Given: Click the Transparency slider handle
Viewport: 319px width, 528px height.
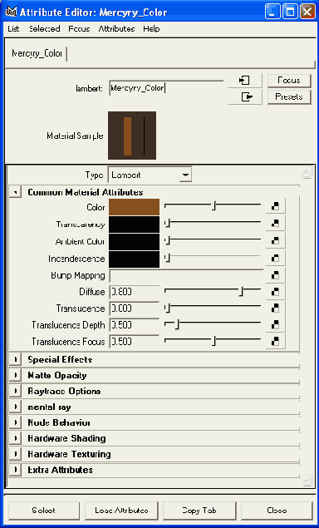Looking at the screenshot, I should pos(168,223).
